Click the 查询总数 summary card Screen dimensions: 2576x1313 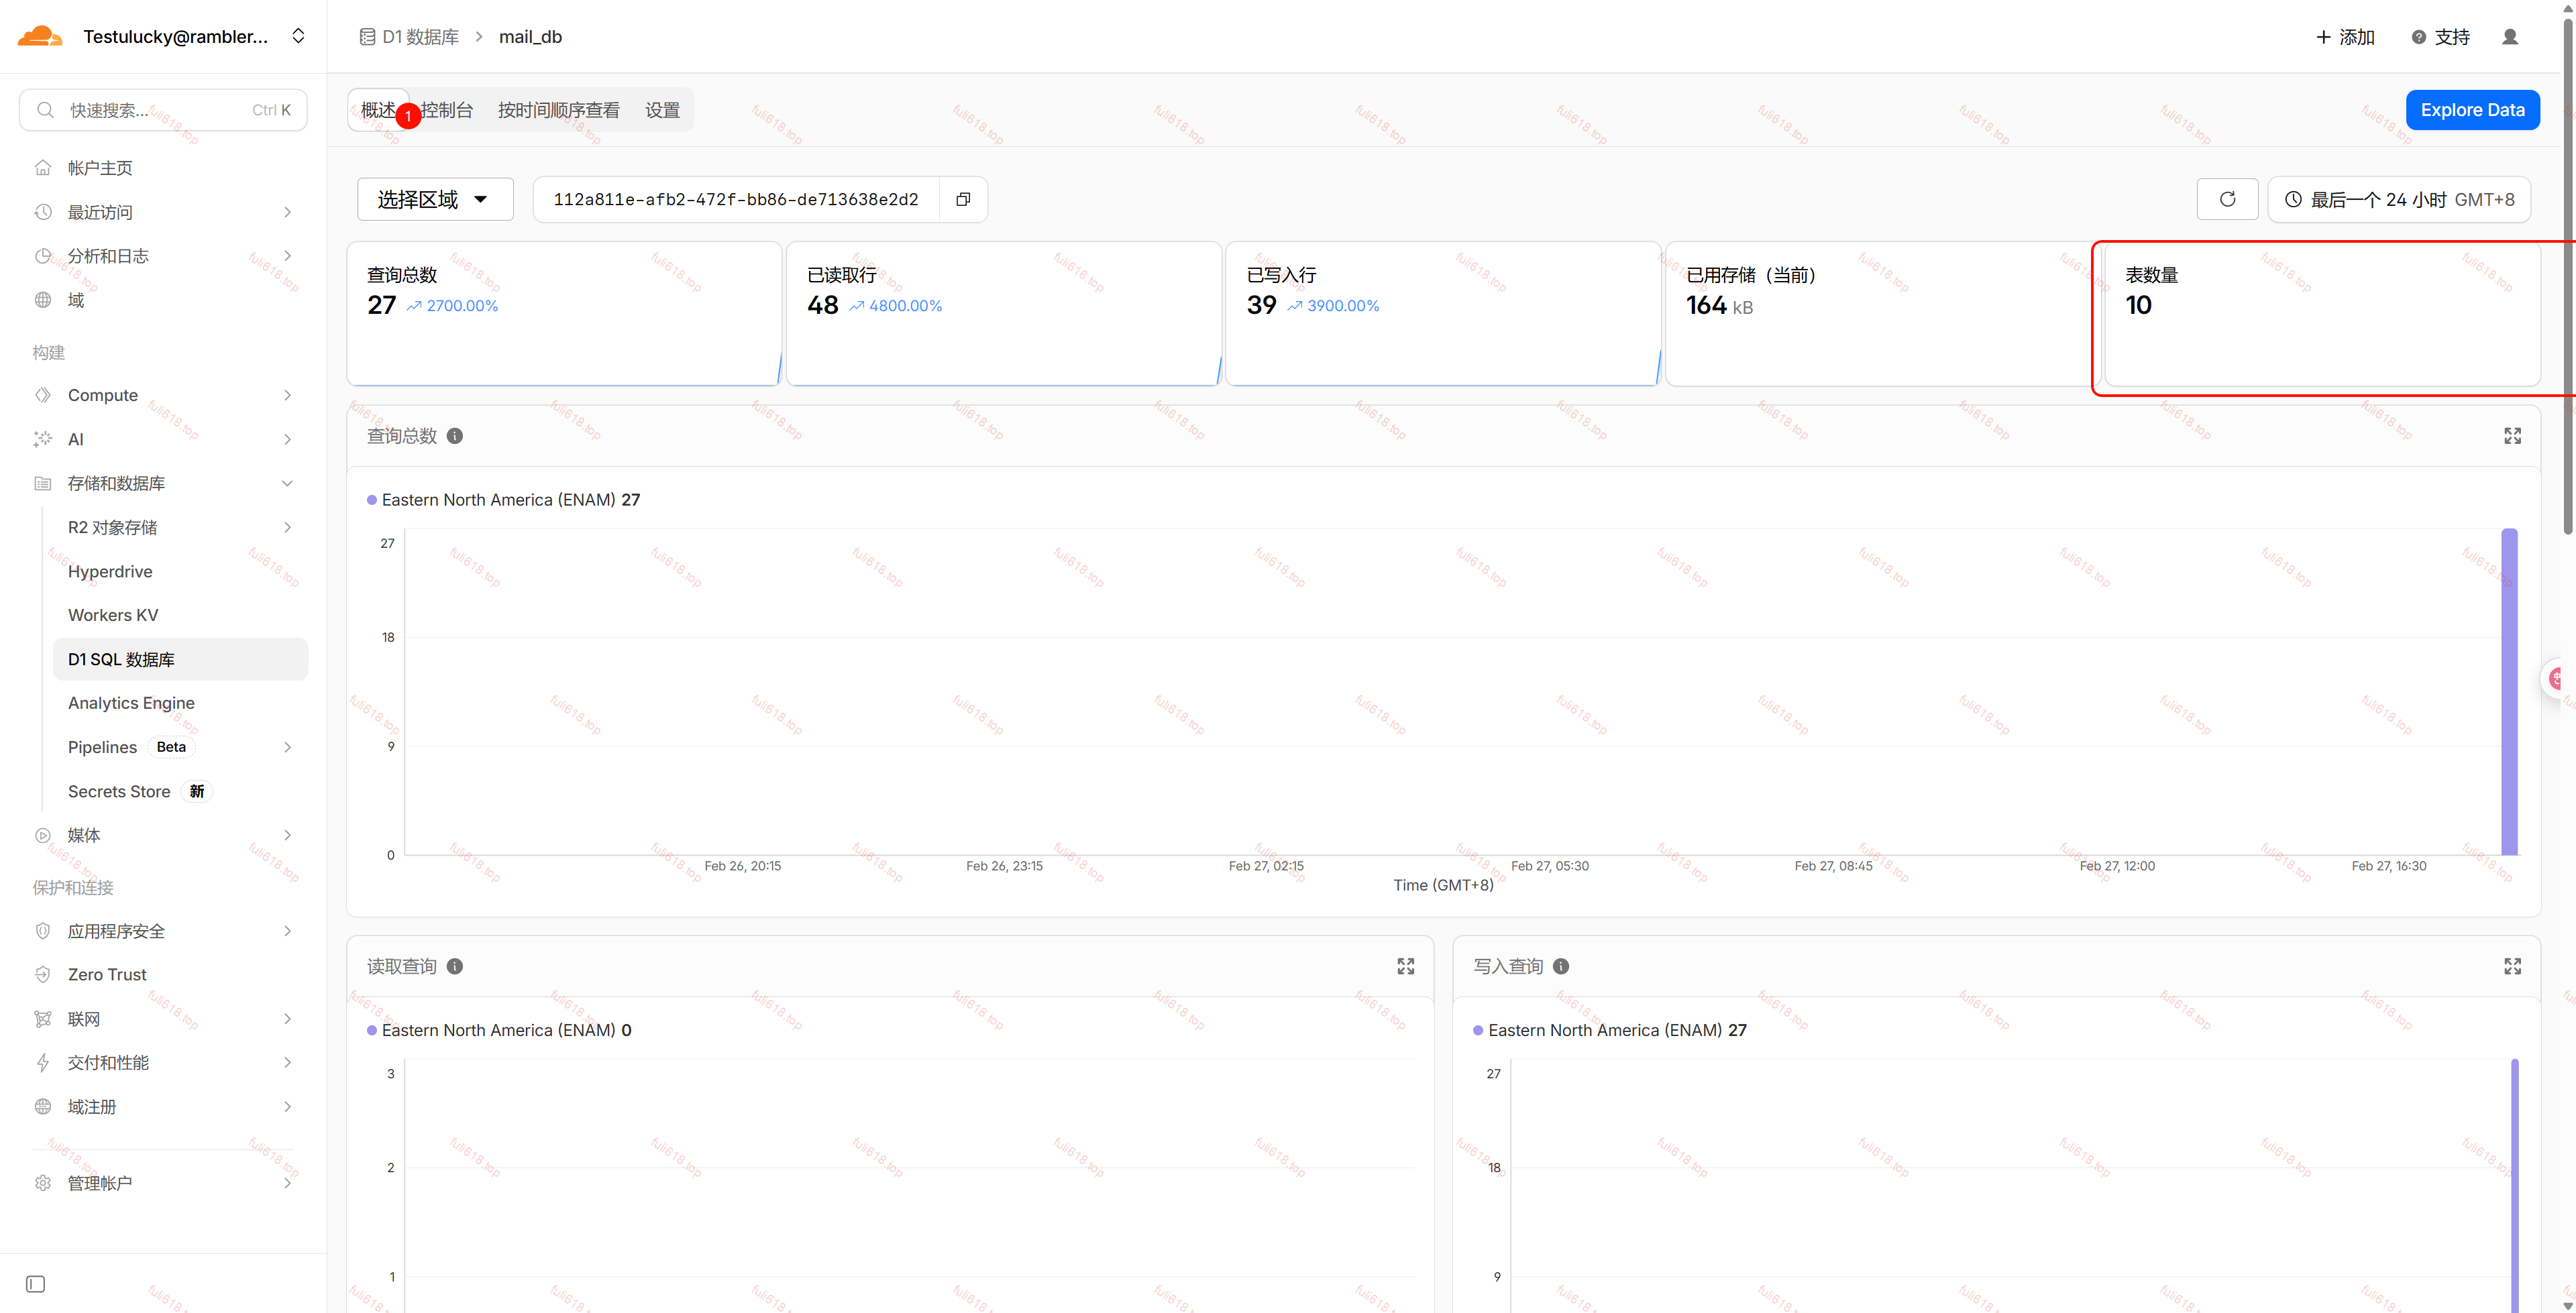pos(564,313)
